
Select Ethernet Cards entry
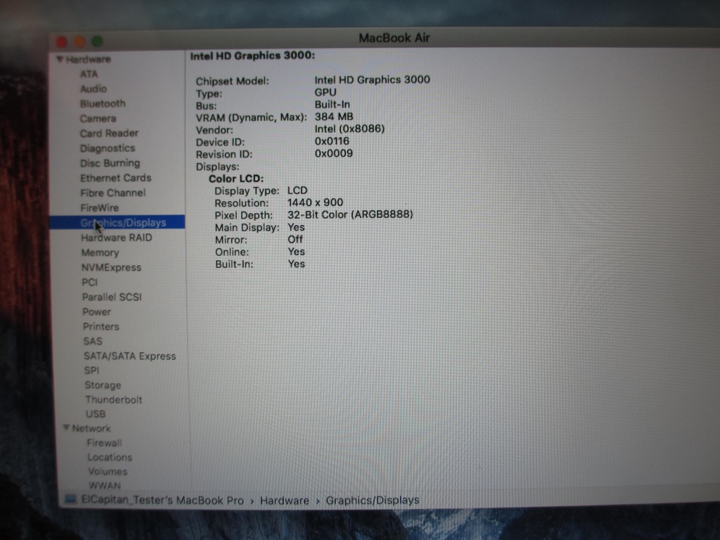(x=116, y=178)
